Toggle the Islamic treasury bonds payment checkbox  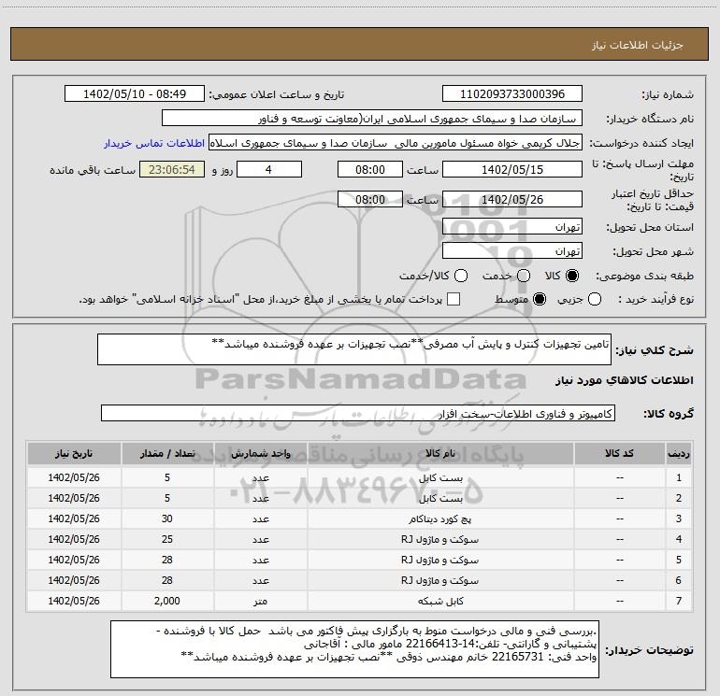tap(454, 300)
